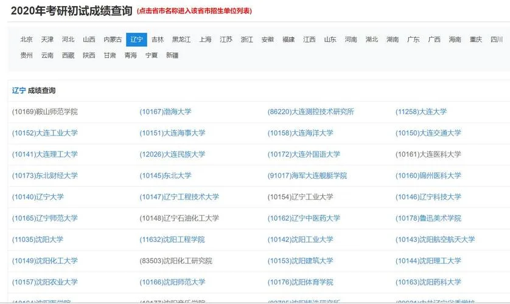The height and width of the screenshot is (304, 510).
Task: Click (10178)鲁迅美术学院 link
Action: pos(428,218)
